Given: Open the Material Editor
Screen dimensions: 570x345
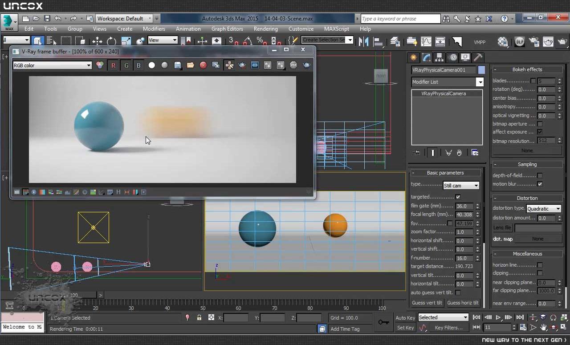Looking at the screenshot, I should click(503, 42).
